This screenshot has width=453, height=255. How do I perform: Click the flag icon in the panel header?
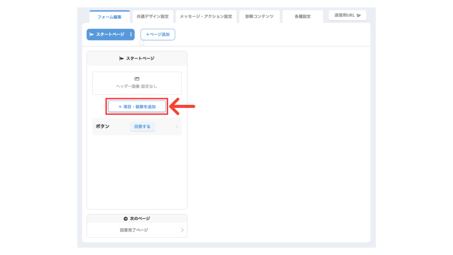[121, 58]
